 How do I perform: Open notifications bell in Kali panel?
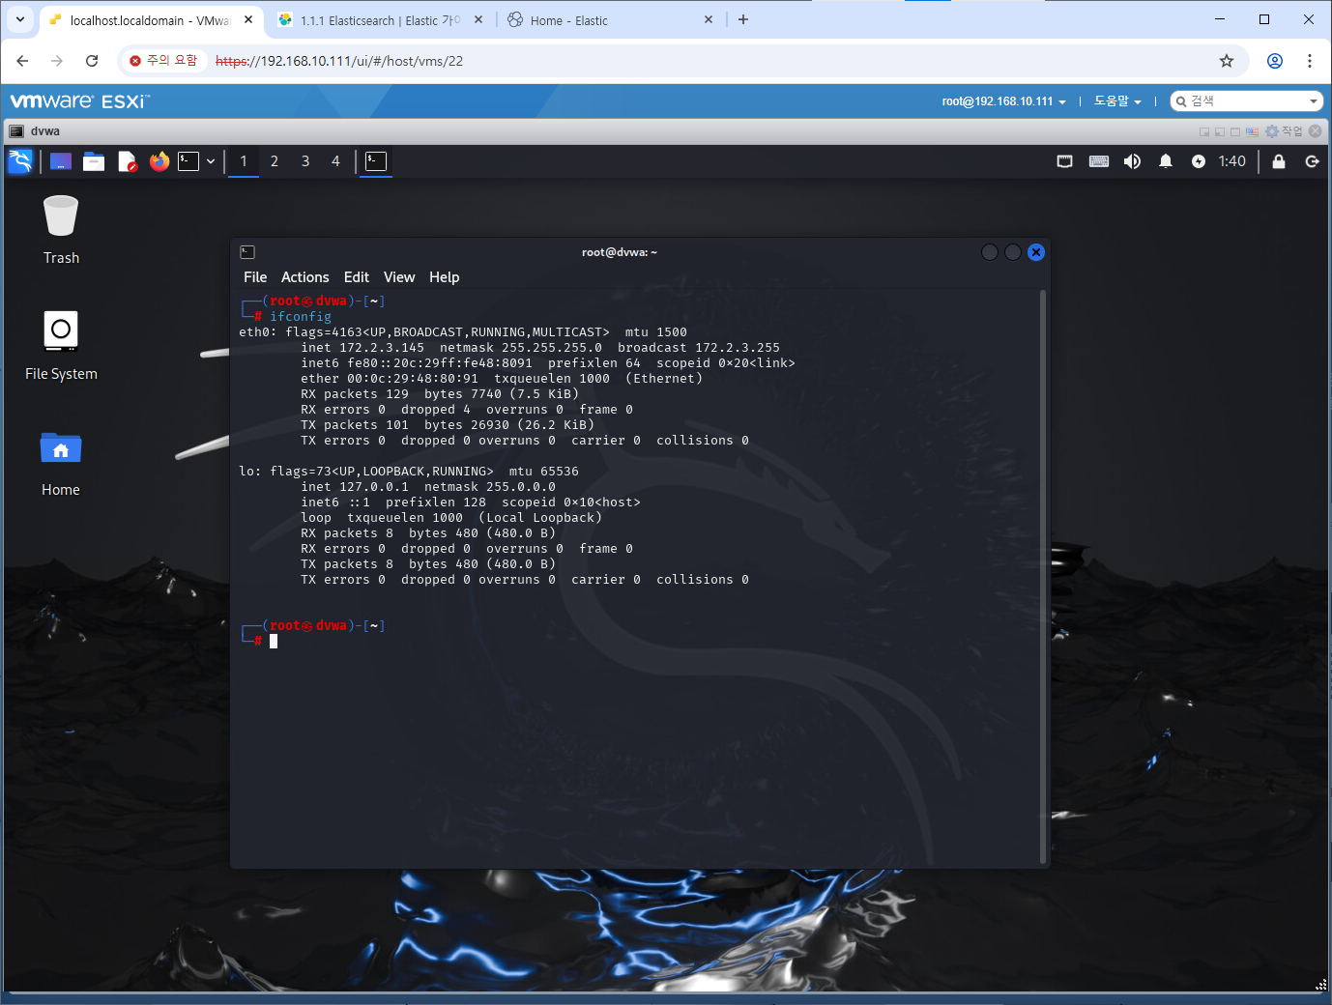click(x=1166, y=161)
